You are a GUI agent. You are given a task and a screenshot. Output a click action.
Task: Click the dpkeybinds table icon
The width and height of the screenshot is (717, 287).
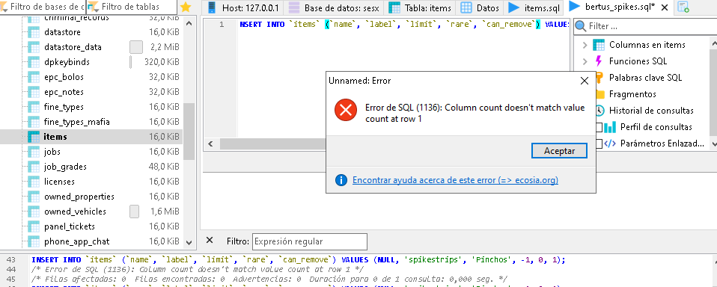[x=34, y=62]
